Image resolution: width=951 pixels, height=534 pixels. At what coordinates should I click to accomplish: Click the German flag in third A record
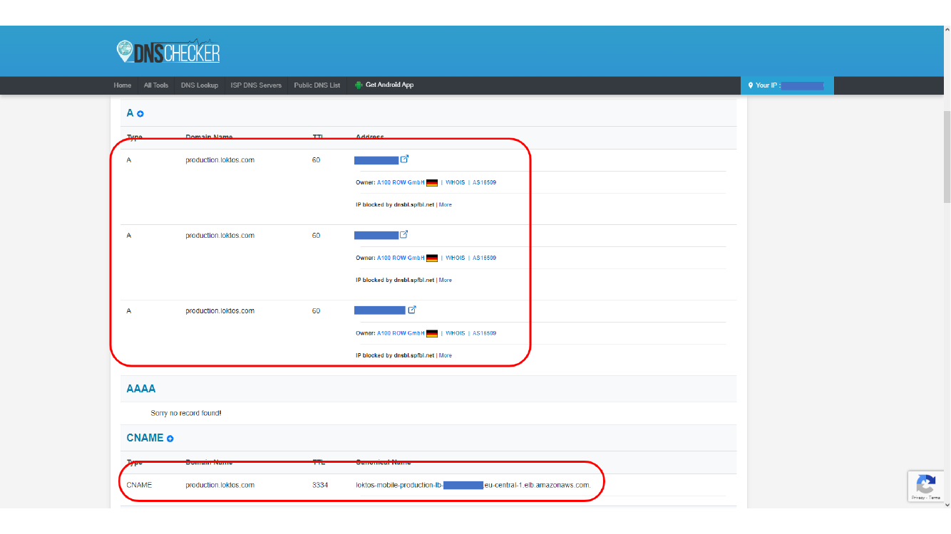pyautogui.click(x=432, y=334)
